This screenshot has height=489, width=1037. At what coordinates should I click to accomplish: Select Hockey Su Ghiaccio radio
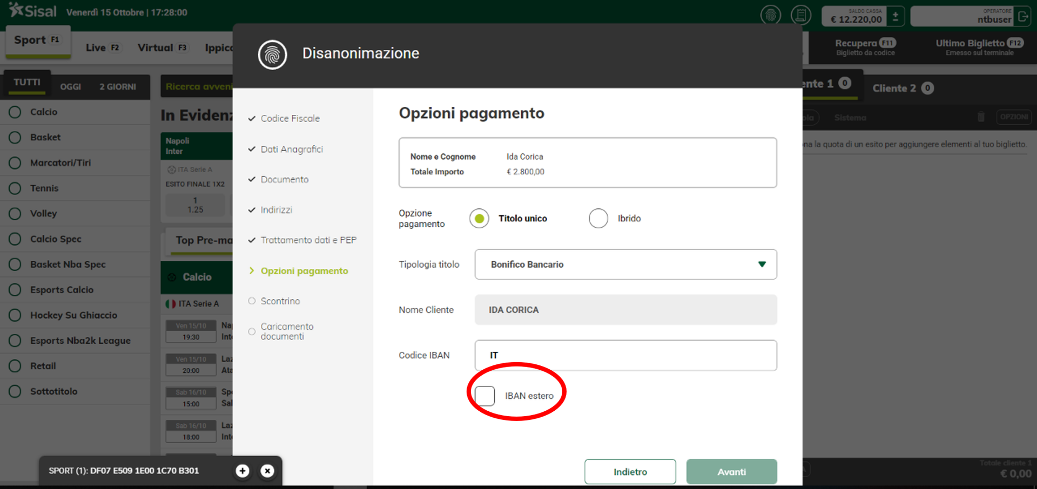[15, 315]
